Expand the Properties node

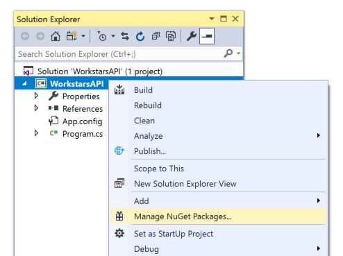click(x=36, y=96)
